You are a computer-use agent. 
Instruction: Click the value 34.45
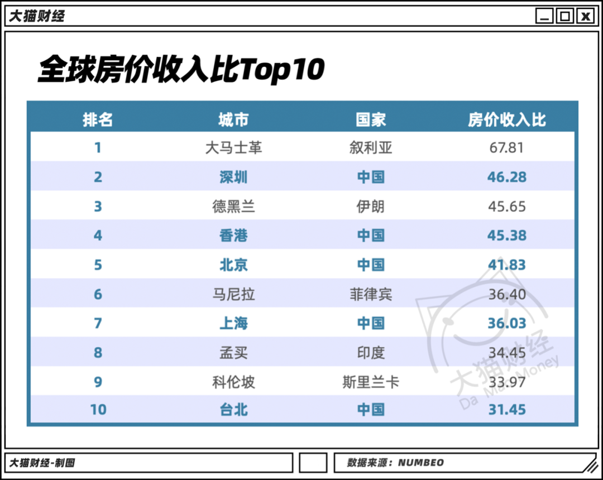[507, 353]
